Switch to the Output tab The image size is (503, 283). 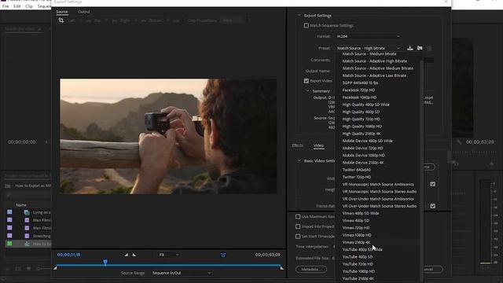coord(84,12)
